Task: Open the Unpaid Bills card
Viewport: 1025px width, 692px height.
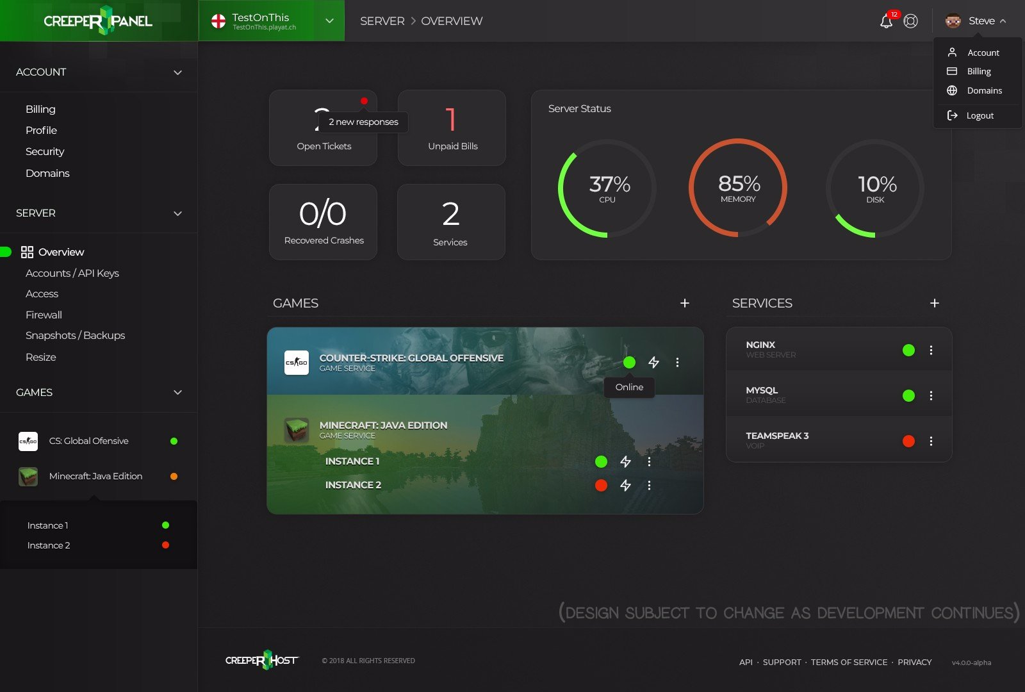Action: coord(452,128)
